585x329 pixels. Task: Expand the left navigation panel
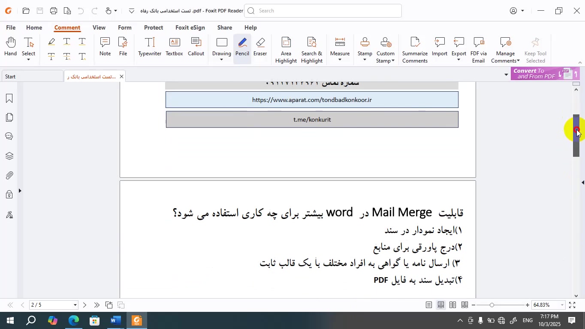[20, 191]
